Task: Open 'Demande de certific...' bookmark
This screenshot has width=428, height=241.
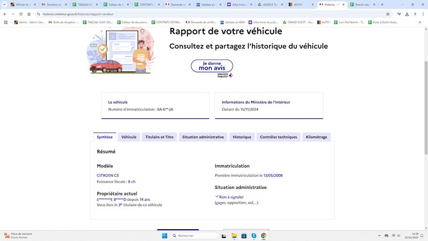Action: (201, 22)
